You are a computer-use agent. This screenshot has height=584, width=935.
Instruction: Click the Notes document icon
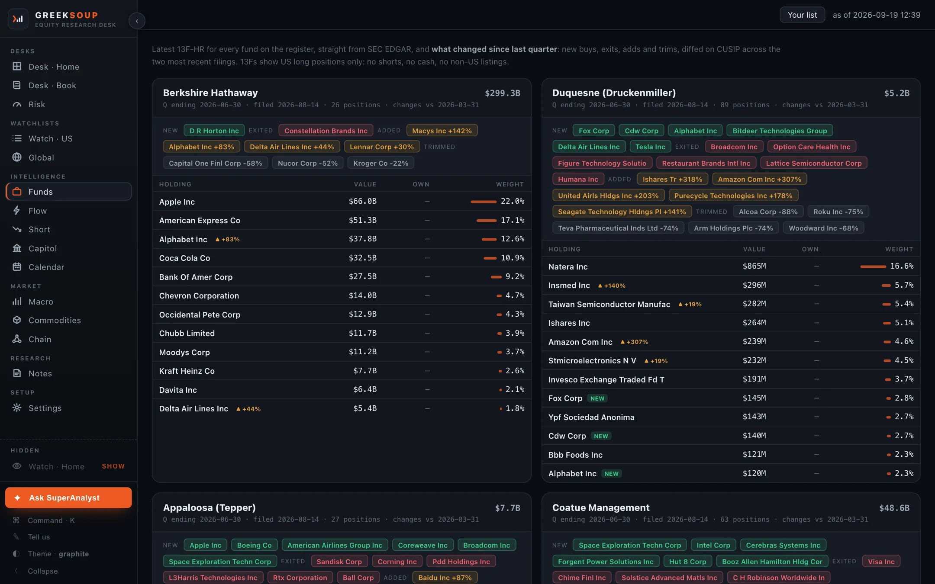[17, 373]
